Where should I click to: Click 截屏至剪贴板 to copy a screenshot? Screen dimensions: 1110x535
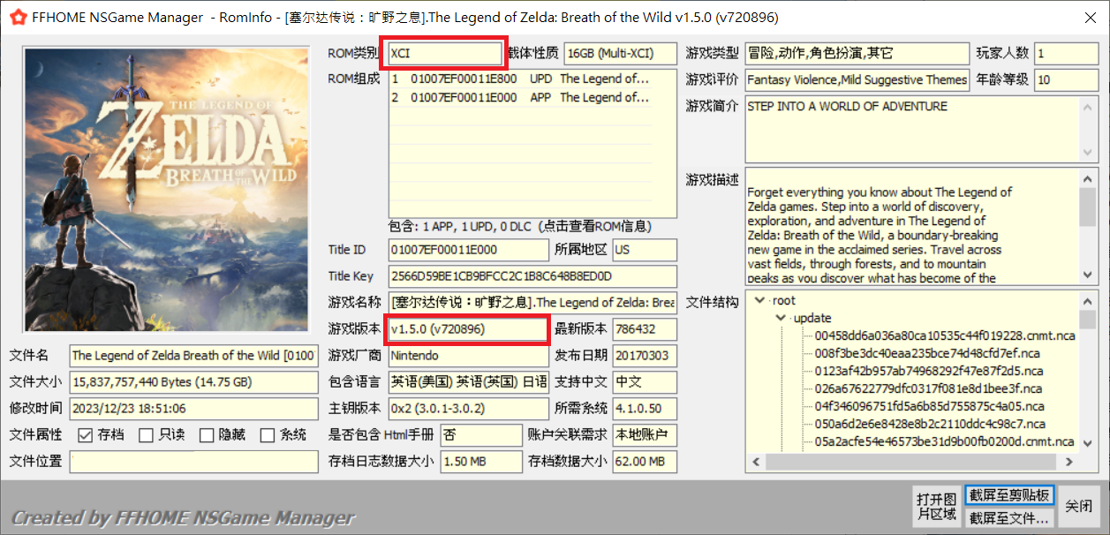1008,495
